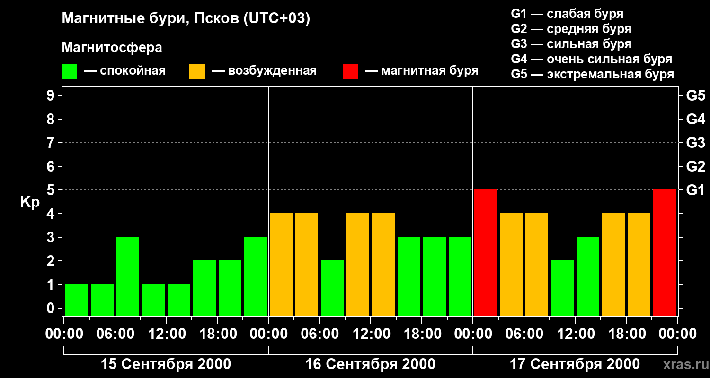
Task: Click the last red Kp 5 bar on 17 September
Action: click(665, 252)
